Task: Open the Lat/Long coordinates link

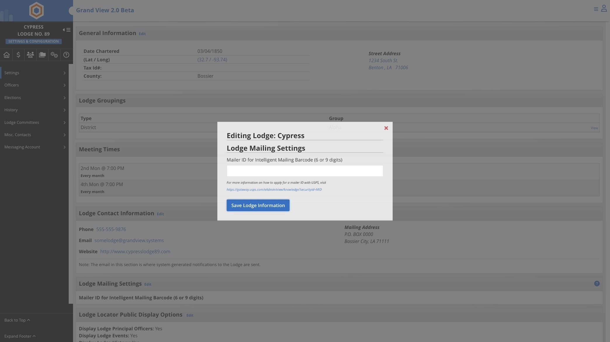Action: click(x=212, y=60)
